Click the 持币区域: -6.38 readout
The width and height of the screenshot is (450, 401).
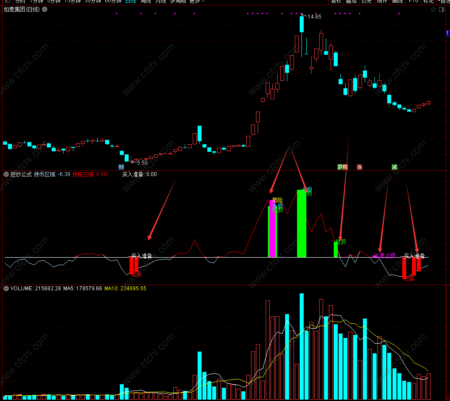pyautogui.click(x=52, y=174)
